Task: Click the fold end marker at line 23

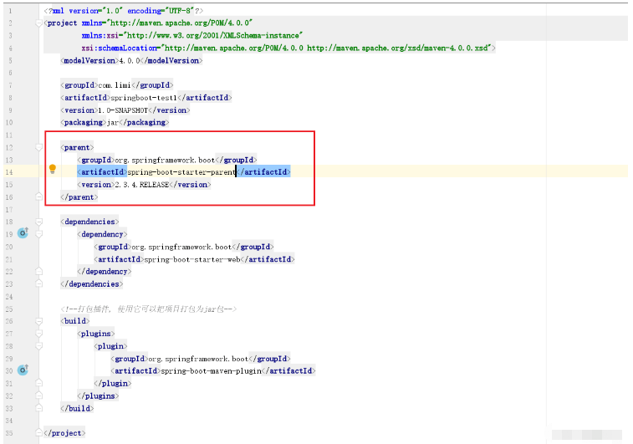Action: (x=38, y=283)
